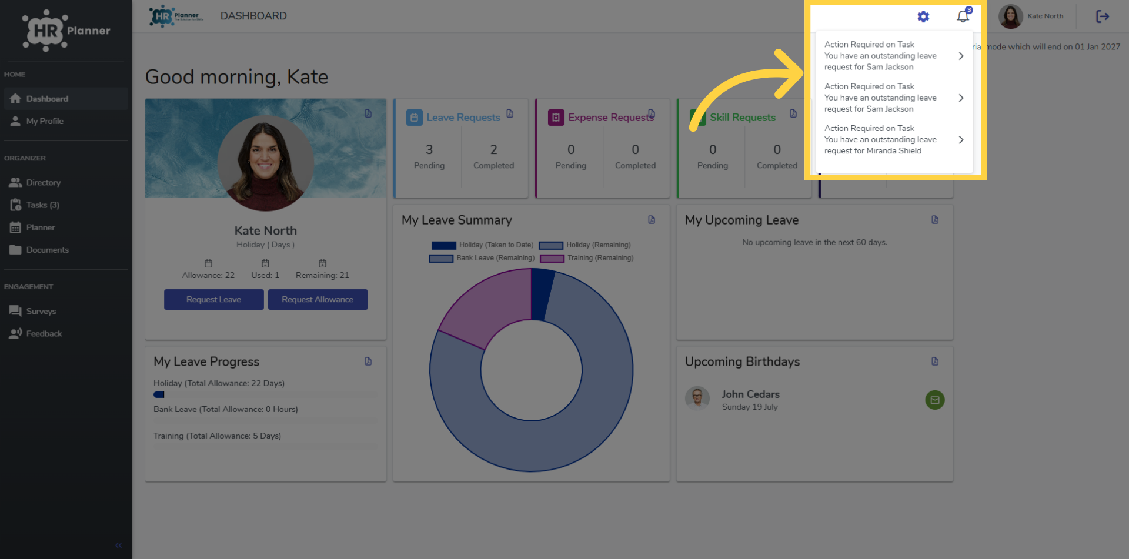Open the Skill Requests card title
The image size is (1129, 559).
[743, 118]
